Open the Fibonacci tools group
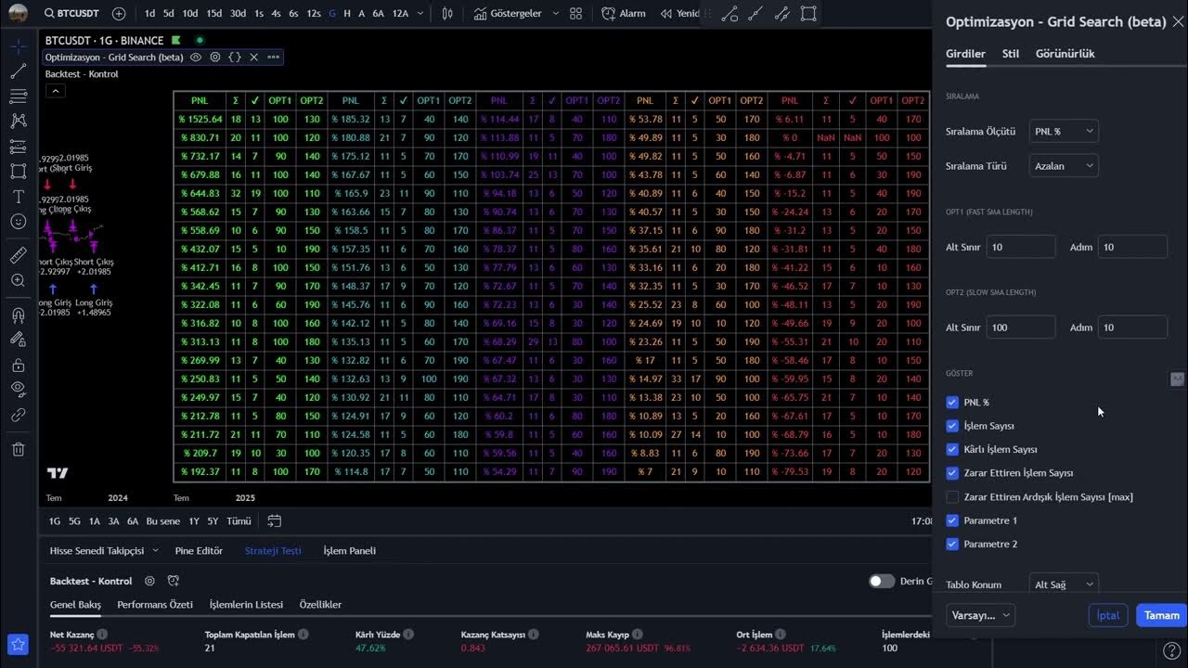Image resolution: width=1188 pixels, height=668 pixels. (18, 96)
